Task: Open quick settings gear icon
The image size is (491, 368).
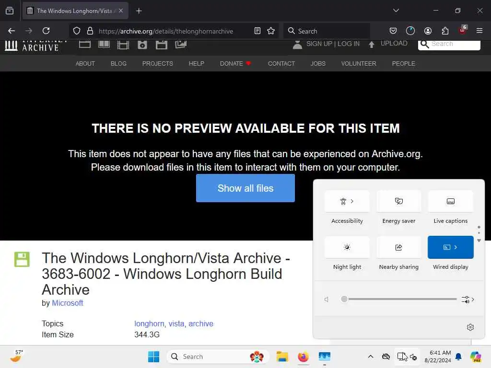Action: (x=470, y=327)
